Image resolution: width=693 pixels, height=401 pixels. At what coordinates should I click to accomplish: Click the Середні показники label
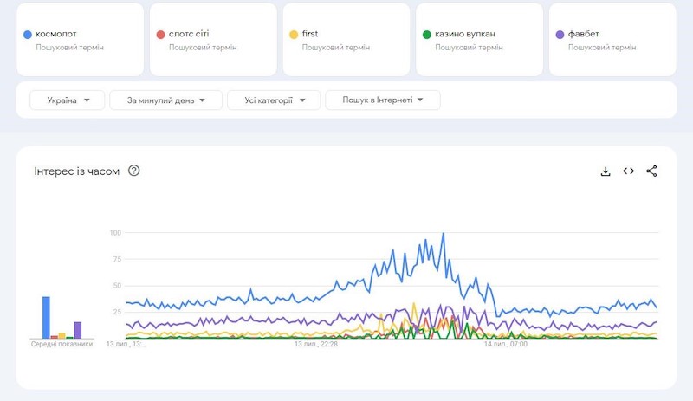tap(62, 344)
